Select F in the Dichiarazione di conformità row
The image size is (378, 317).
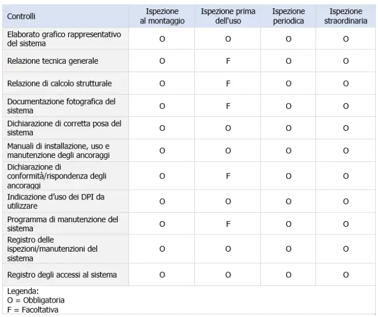[227, 176]
